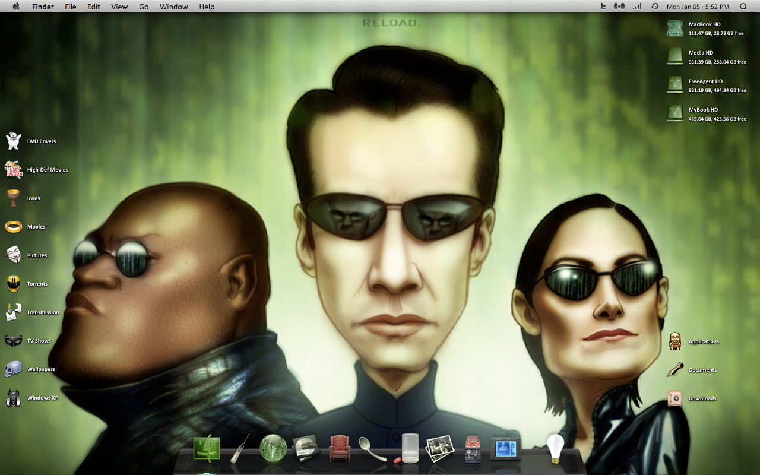Screen dimensions: 760x475
Task: Select the Pictures mask folder
Action: 14,255
